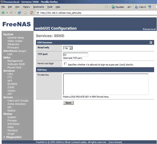The height and width of the screenshot is (144, 157).
Task: Open CIFS service settings
Action: pyautogui.click(x=10, y=74)
